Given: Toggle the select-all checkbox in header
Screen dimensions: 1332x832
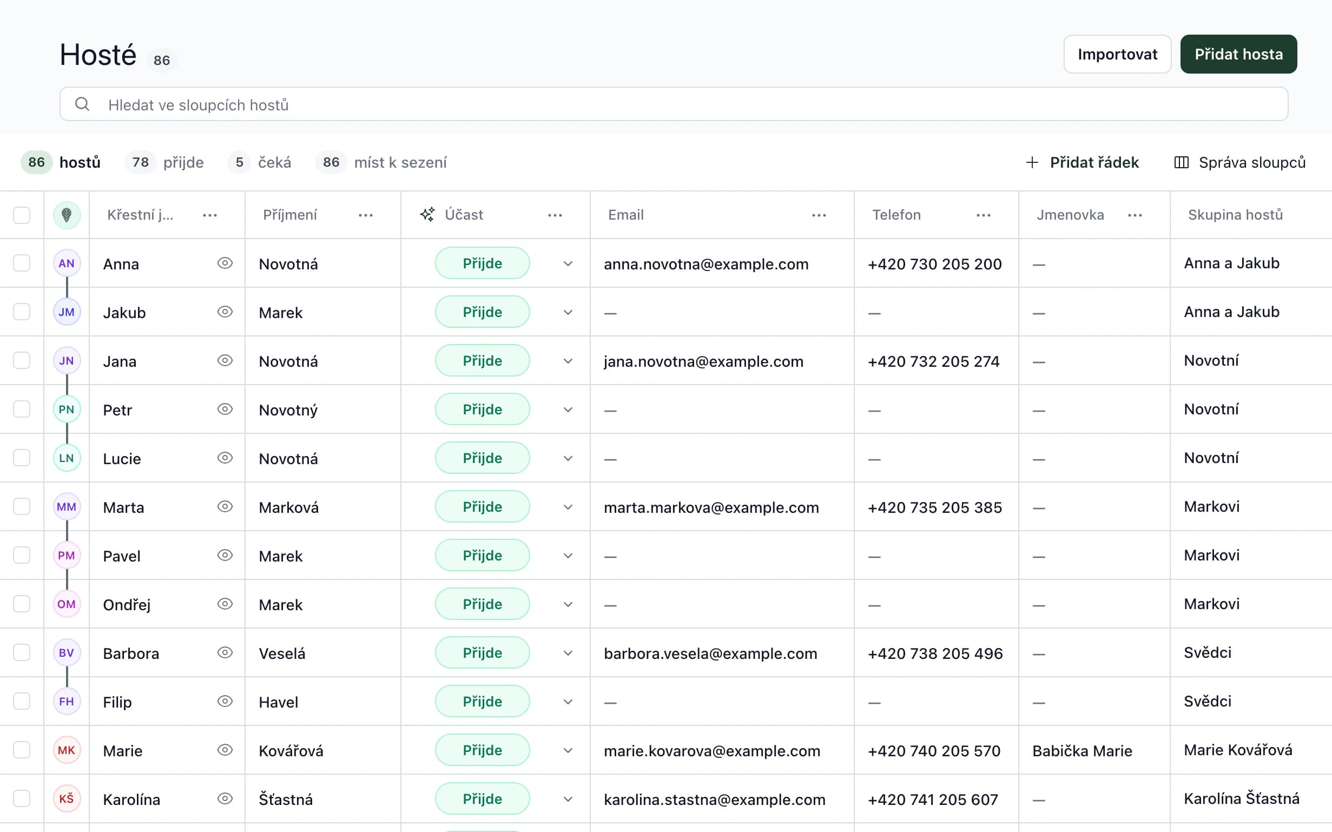Looking at the screenshot, I should tap(22, 215).
